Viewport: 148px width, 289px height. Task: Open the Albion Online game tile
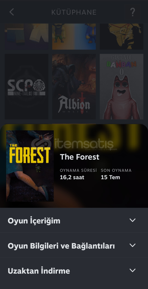coord(74,87)
